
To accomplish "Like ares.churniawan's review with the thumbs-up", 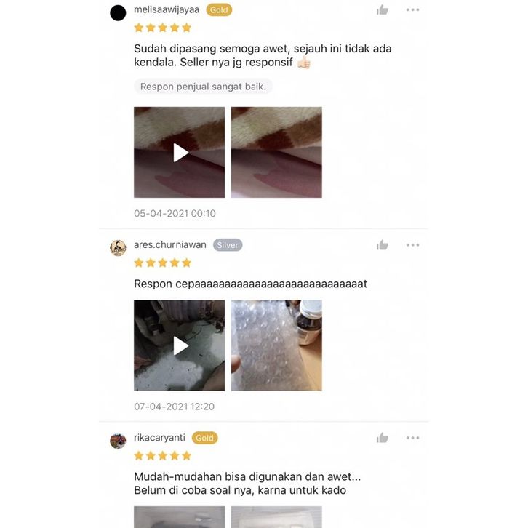I will (x=383, y=245).
